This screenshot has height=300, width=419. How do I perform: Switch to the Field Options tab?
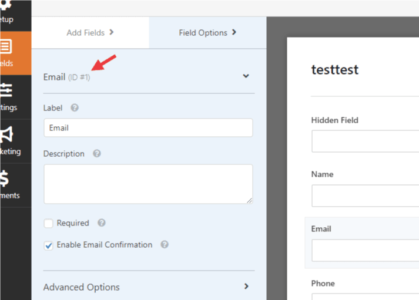(208, 32)
